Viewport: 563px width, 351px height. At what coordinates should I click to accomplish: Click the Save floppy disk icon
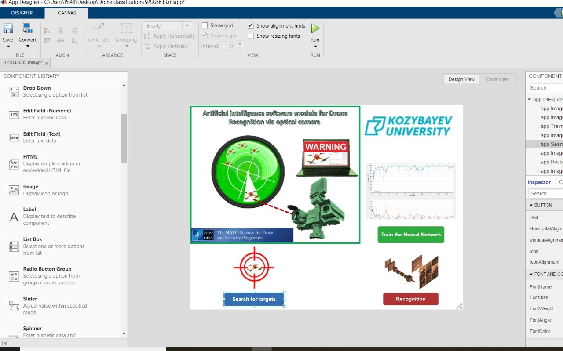[x=8, y=29]
